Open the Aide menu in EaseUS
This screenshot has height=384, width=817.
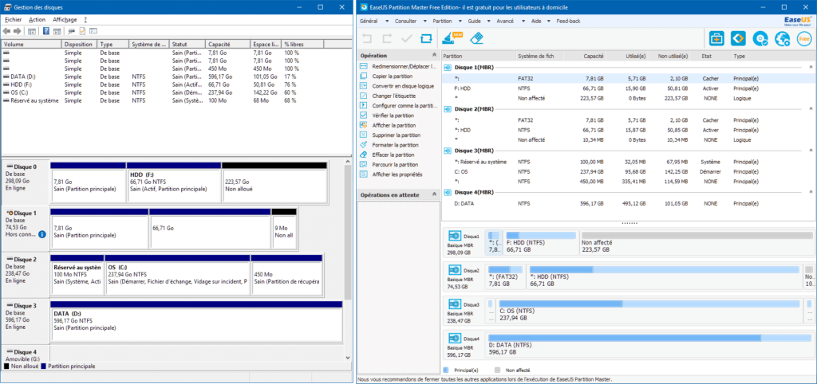[x=541, y=22]
